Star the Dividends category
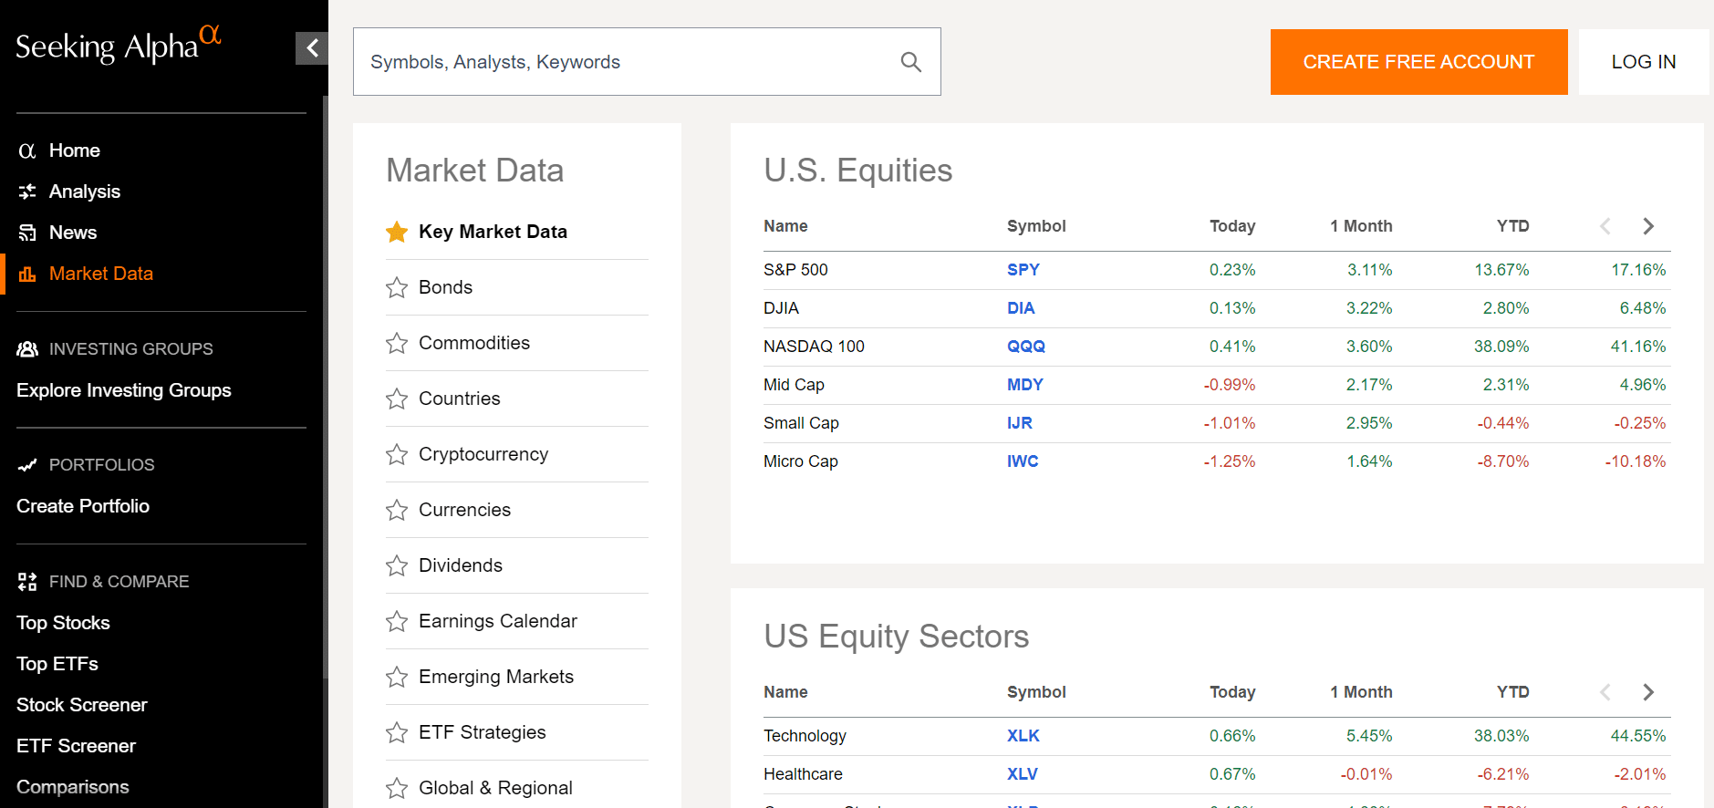The width and height of the screenshot is (1714, 808). (397, 565)
